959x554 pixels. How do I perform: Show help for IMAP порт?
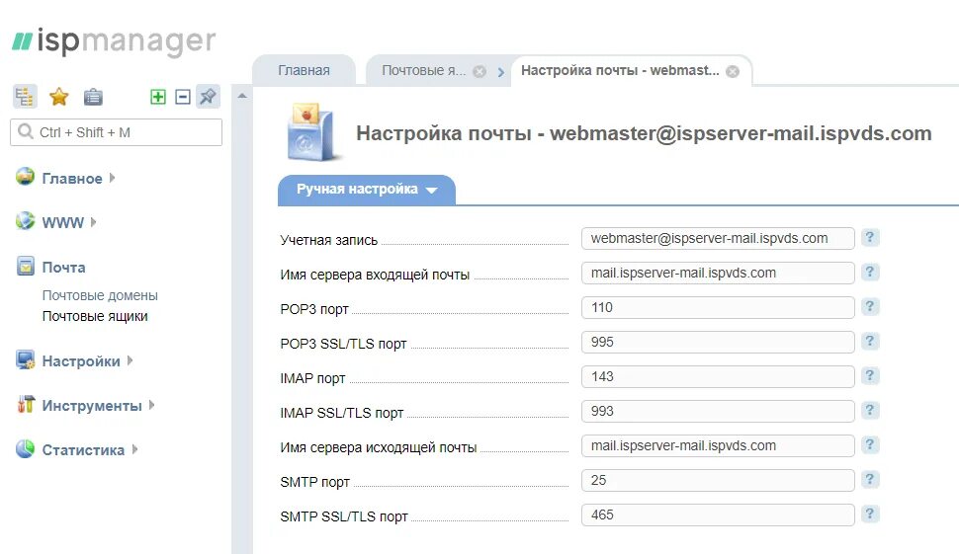pos(870,375)
